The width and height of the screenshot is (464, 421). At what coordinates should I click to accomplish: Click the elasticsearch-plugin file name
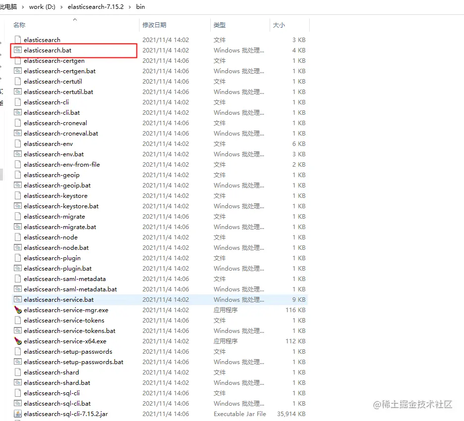pyautogui.click(x=52, y=258)
